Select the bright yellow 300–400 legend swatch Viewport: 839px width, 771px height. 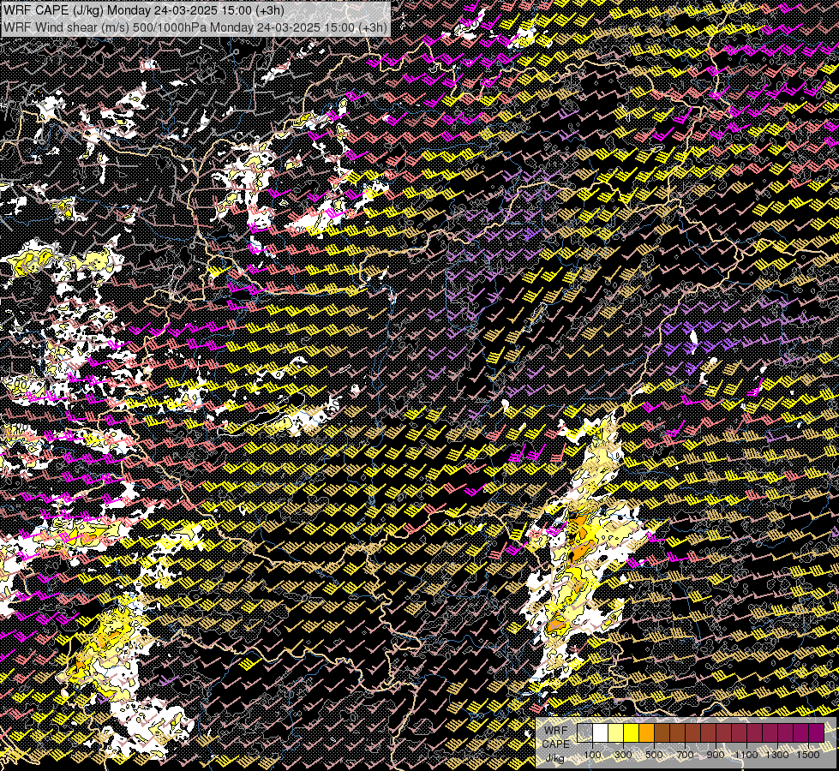632,732
